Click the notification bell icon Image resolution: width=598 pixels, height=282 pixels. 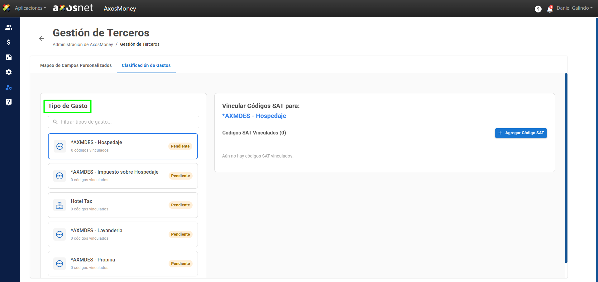point(550,9)
